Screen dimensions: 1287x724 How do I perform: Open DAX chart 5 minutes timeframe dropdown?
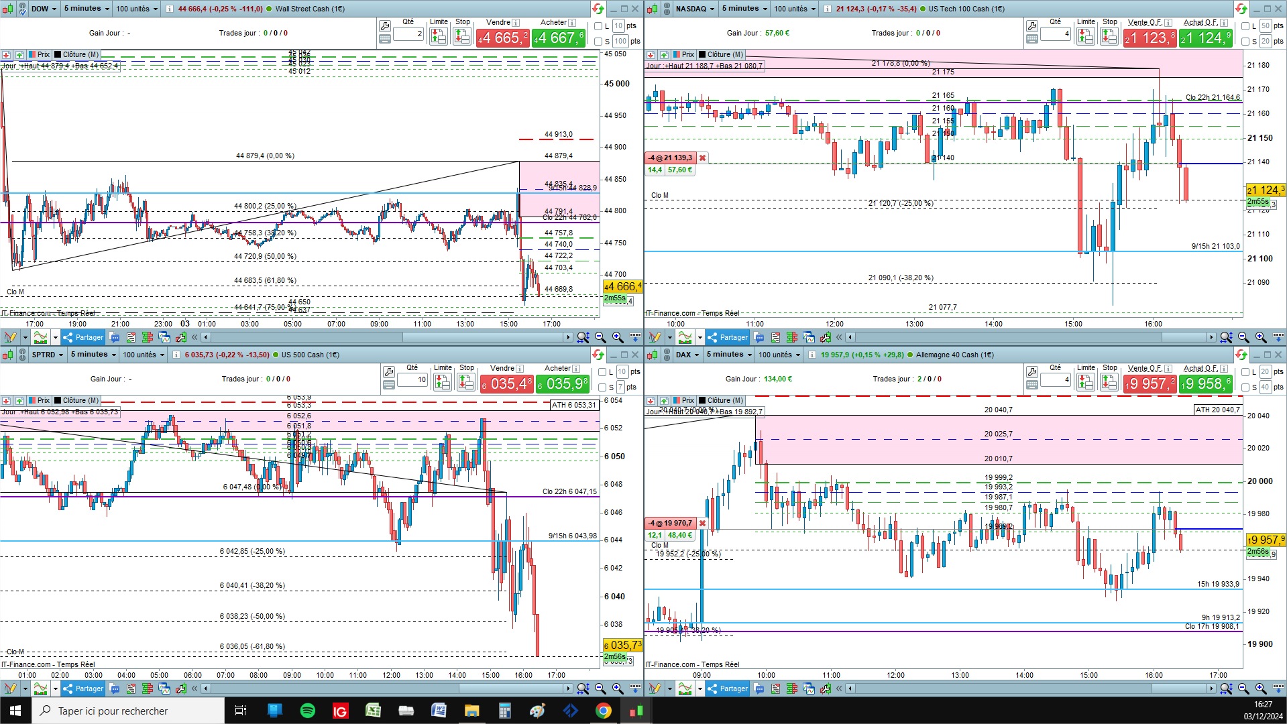point(729,355)
